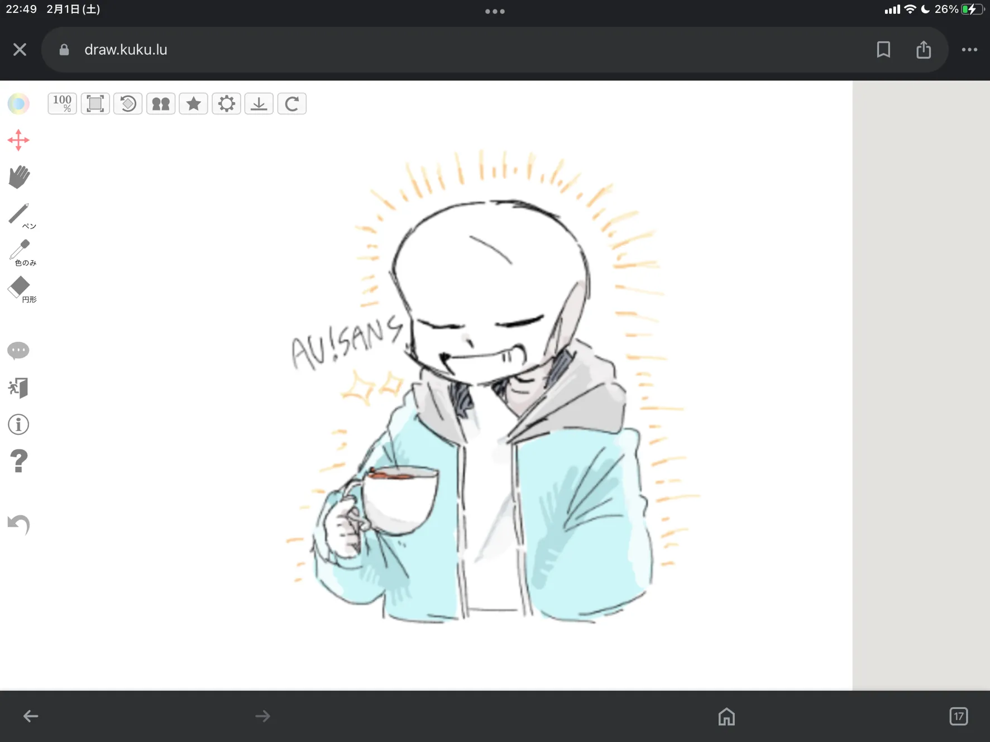Click the reload arrow toolbar button
Screen dimensions: 990x742
tap(291, 103)
